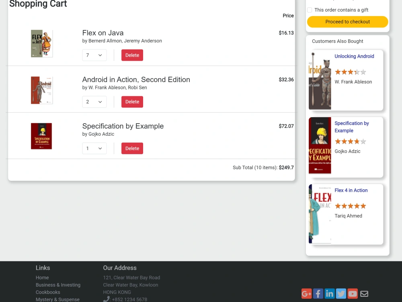Click Unlocking Android book cover image
402x302 pixels.
tap(320, 81)
